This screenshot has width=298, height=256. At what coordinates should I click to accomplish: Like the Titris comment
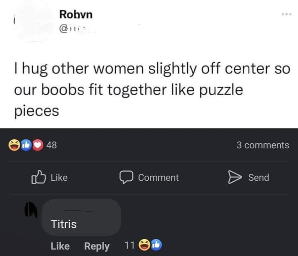tap(60, 246)
